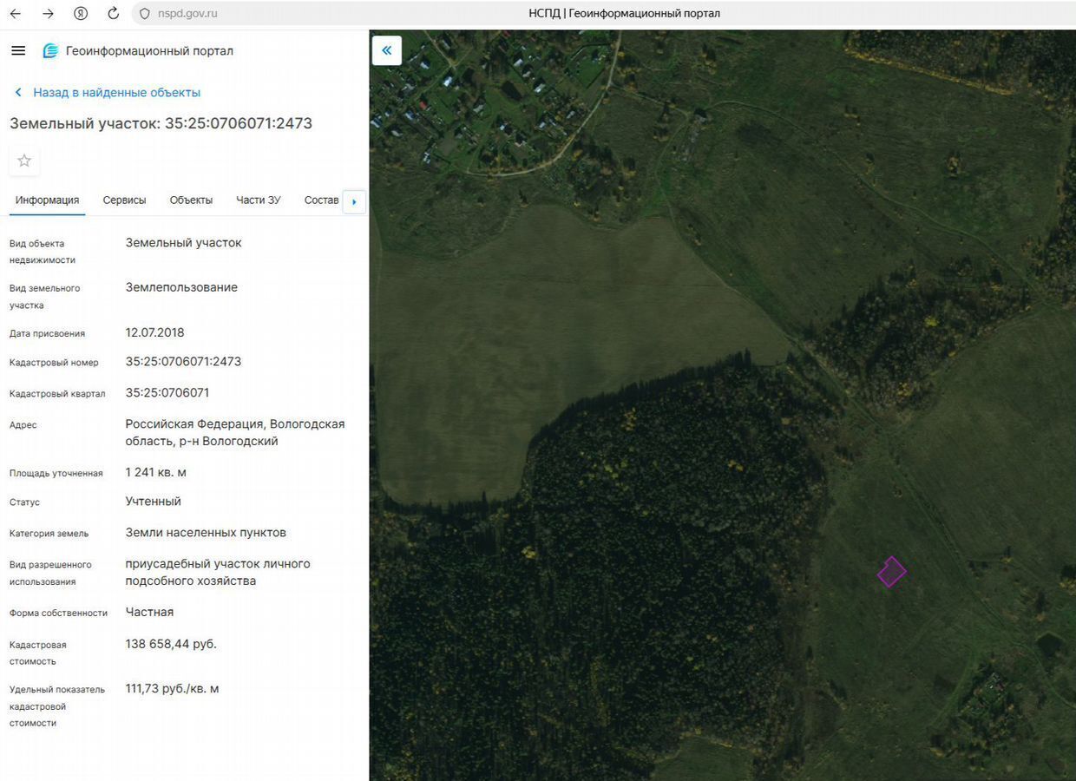Add parcel to favorites with star icon

(x=24, y=161)
